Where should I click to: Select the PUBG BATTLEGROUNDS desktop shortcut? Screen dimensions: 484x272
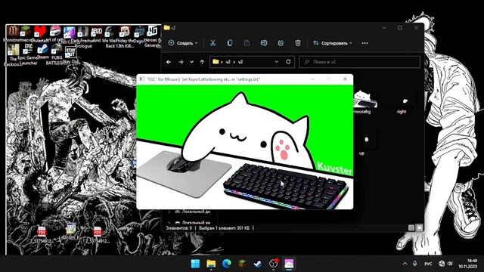click(57, 54)
